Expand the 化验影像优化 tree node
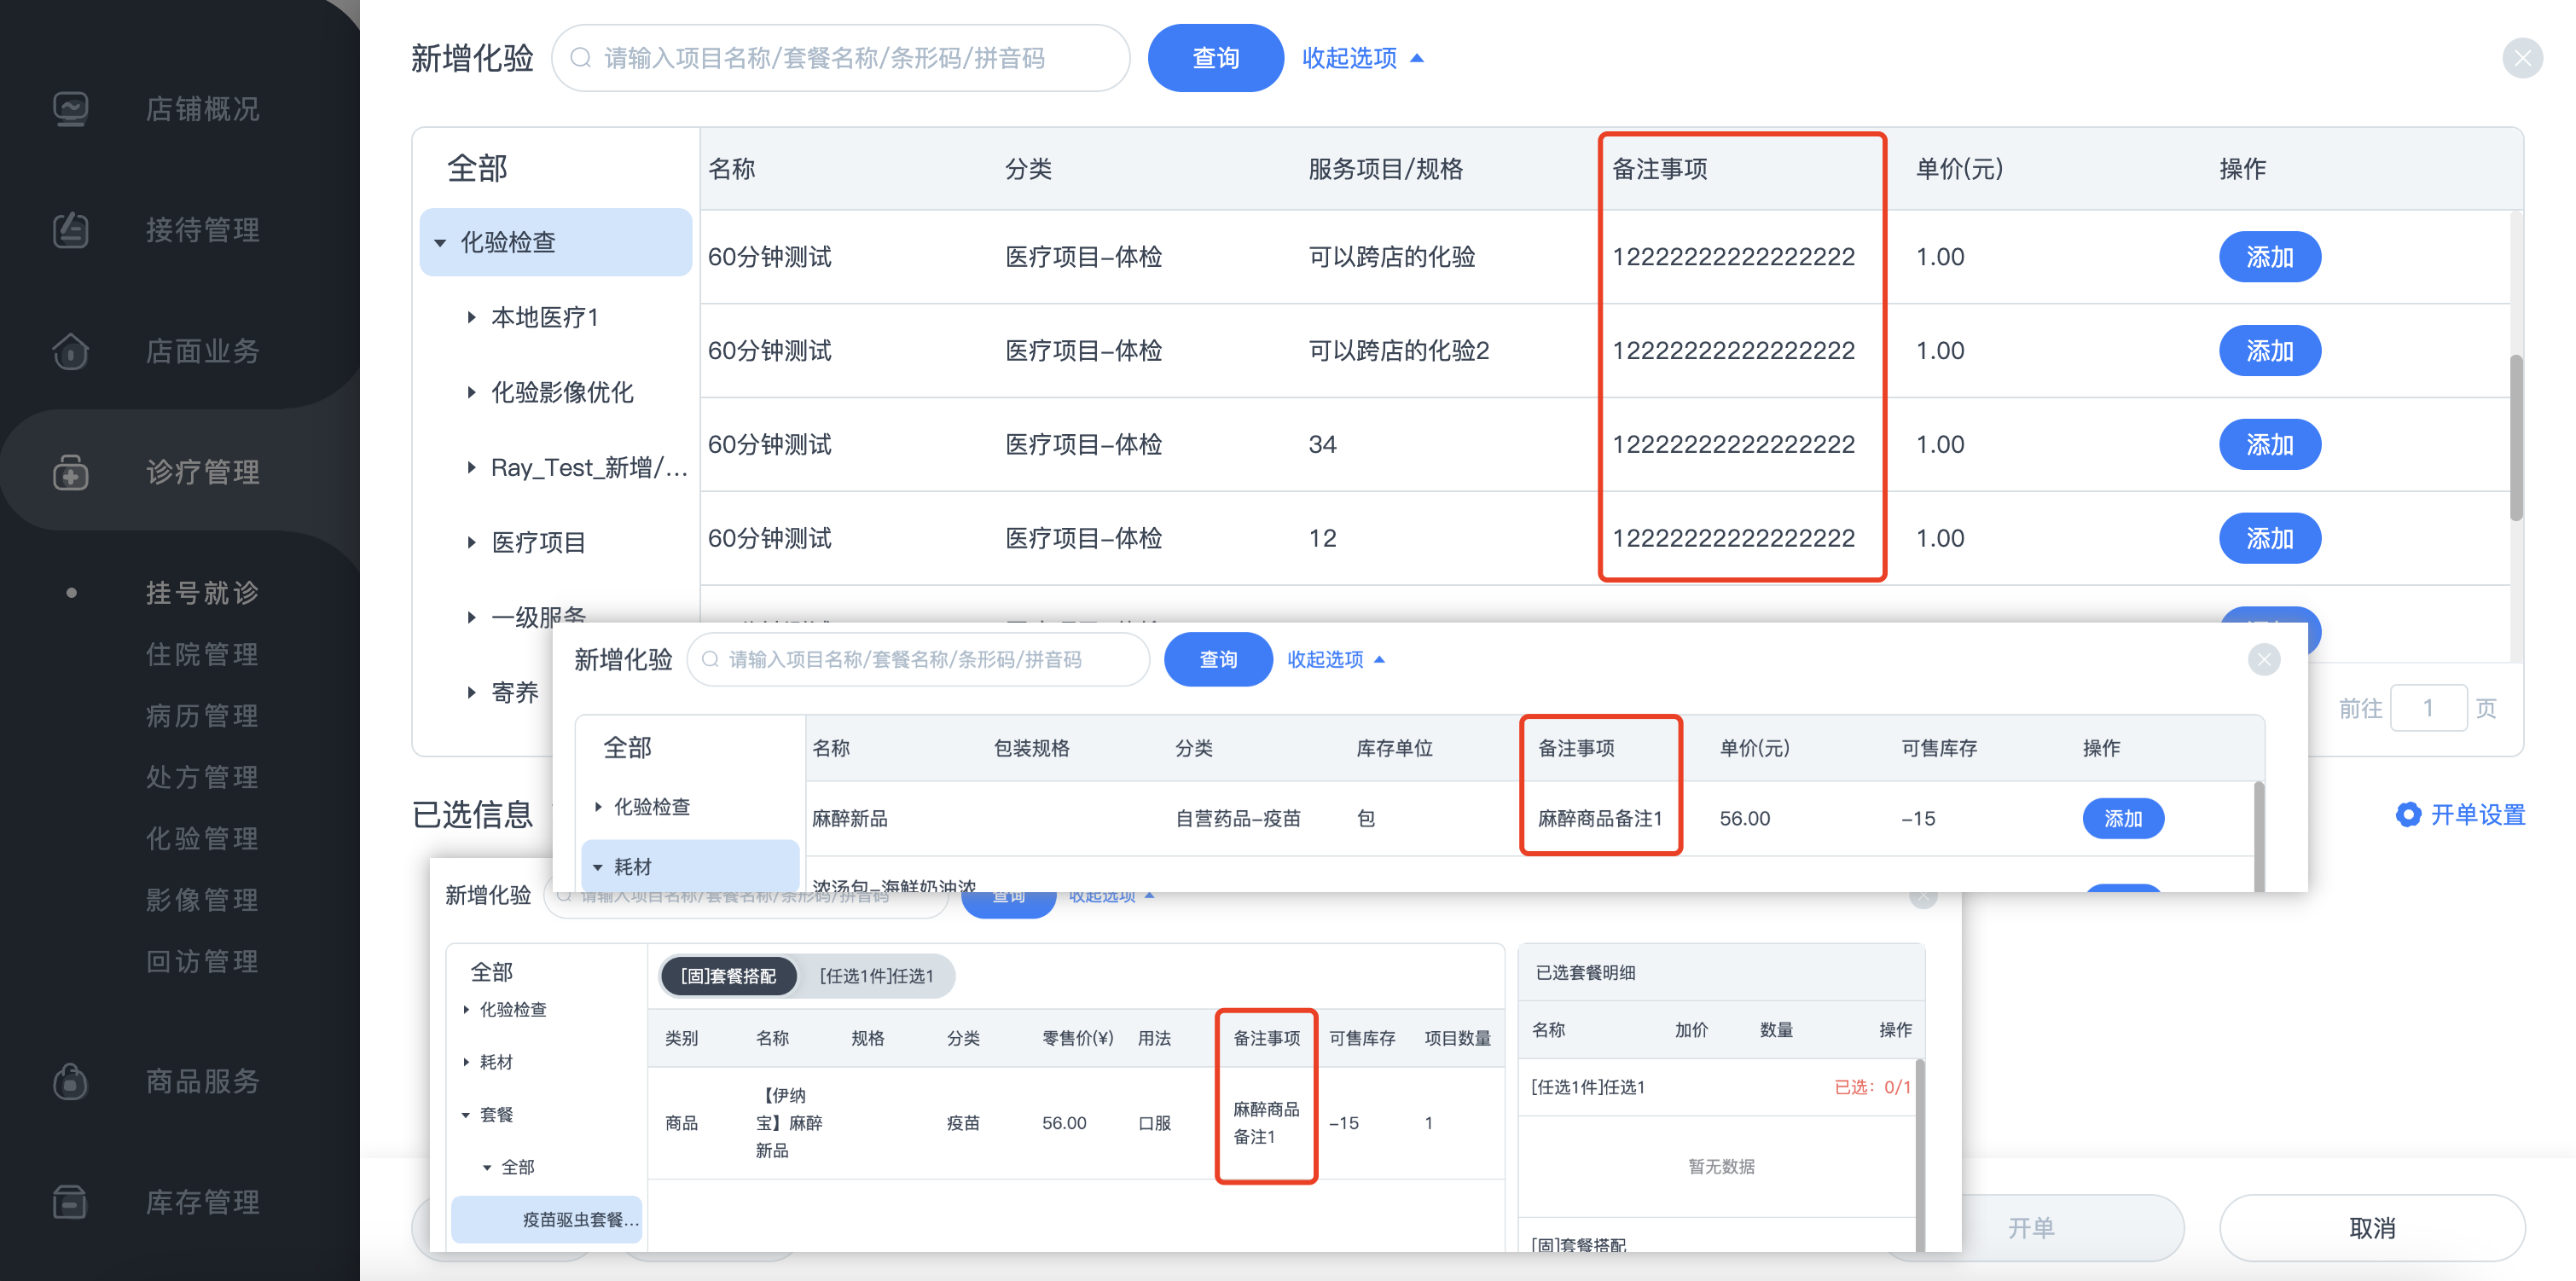This screenshot has width=2576, height=1281. 471,392
